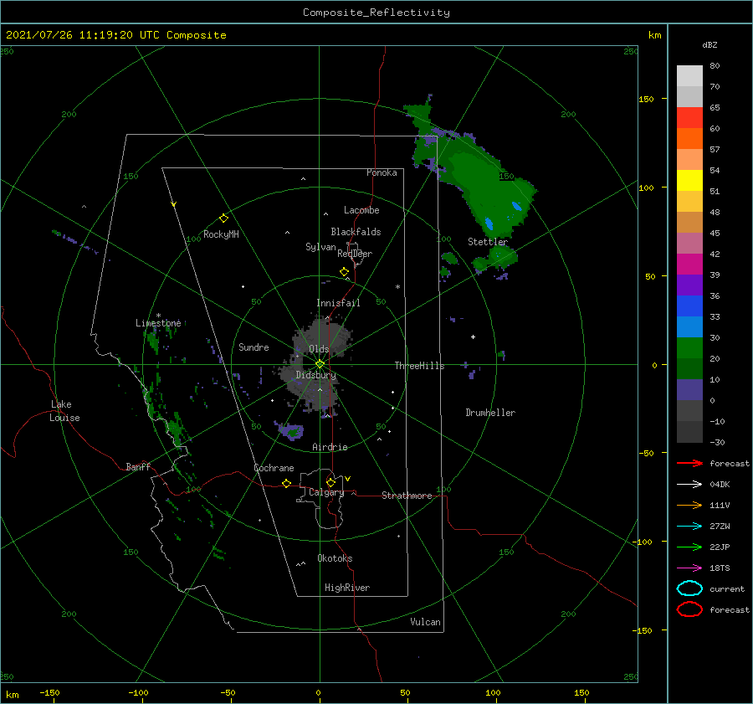
Task: Click the Okotoks label
Action: click(x=335, y=558)
